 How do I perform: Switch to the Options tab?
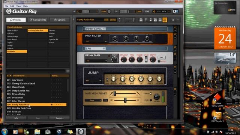60,20
